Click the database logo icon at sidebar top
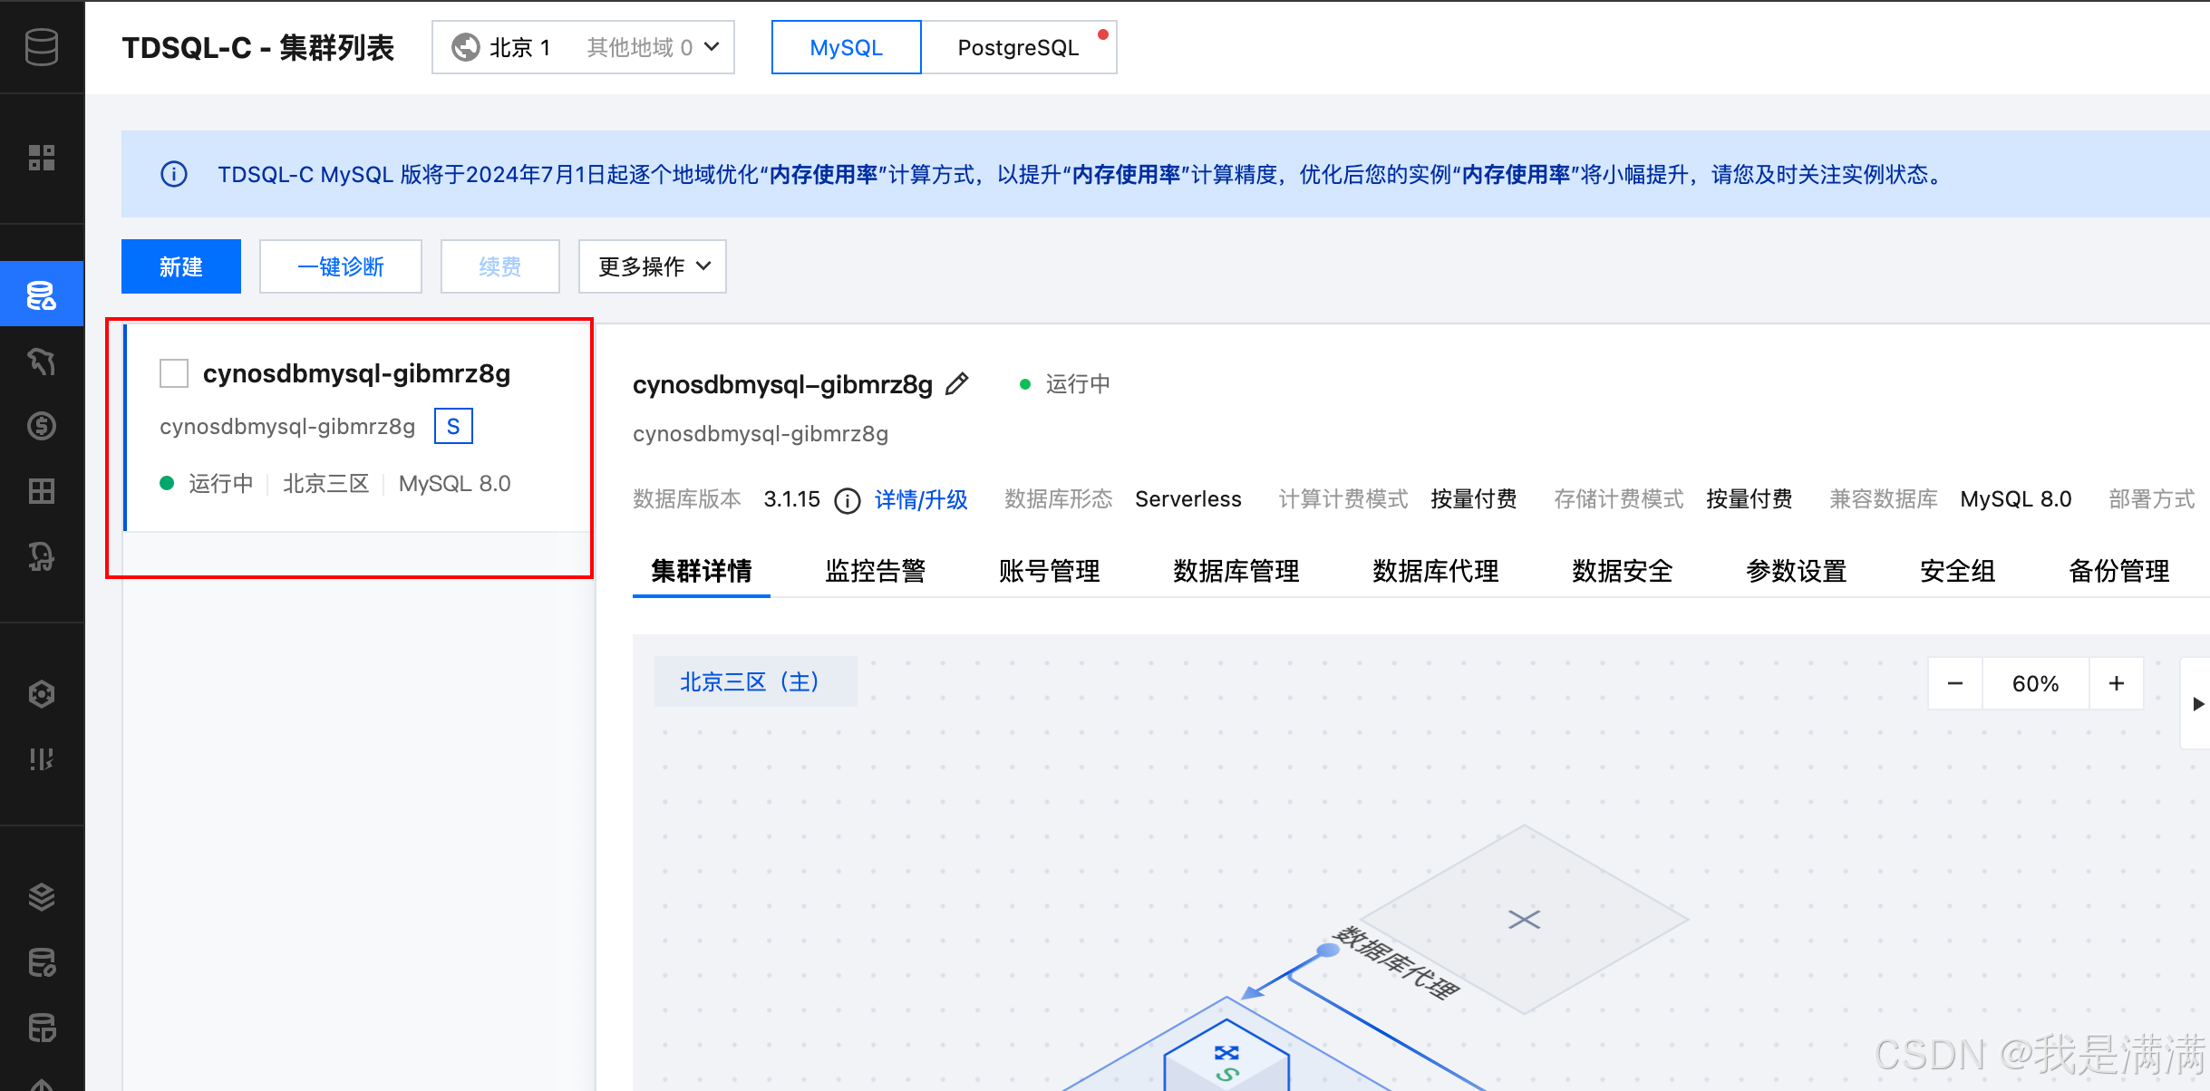Screen dimensions: 2210x1091 [42, 46]
